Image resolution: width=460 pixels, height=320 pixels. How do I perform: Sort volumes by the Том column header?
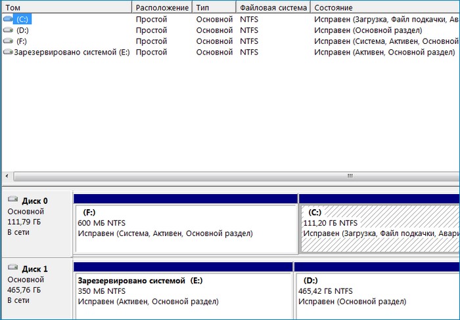click(66, 8)
